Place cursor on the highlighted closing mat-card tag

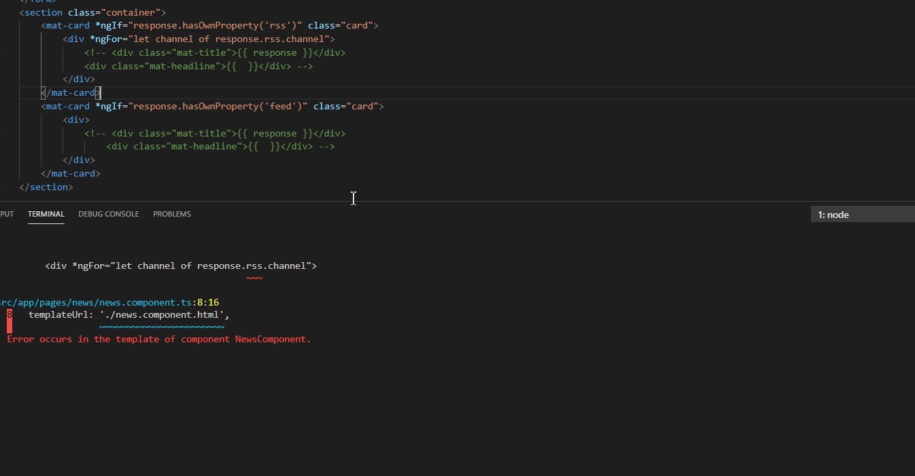71,93
